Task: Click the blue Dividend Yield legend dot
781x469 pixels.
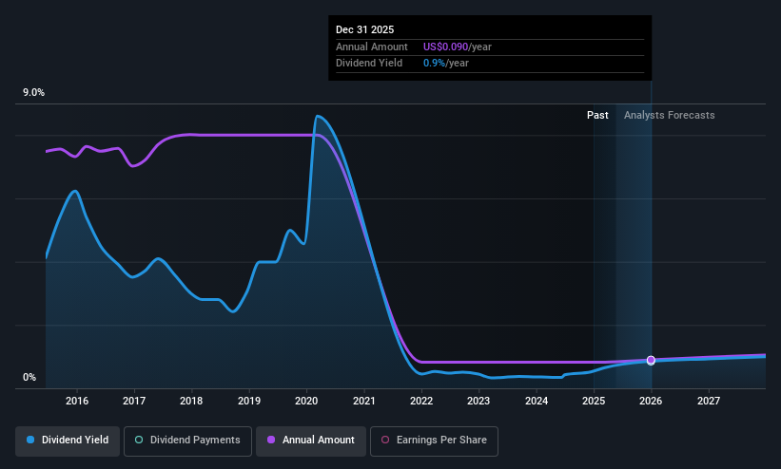Action: click(30, 441)
